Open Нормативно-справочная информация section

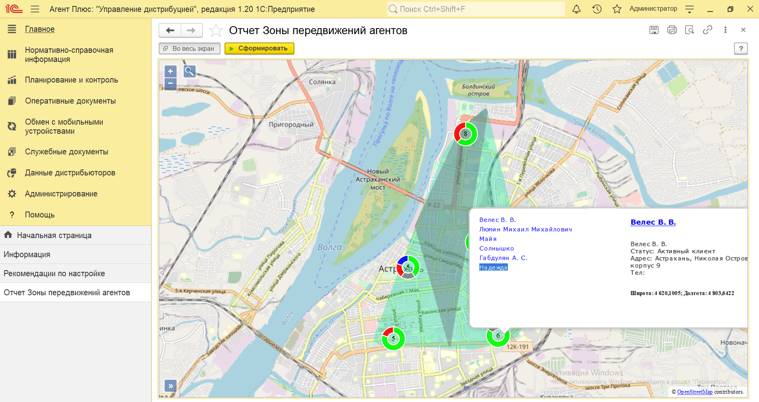(69, 55)
